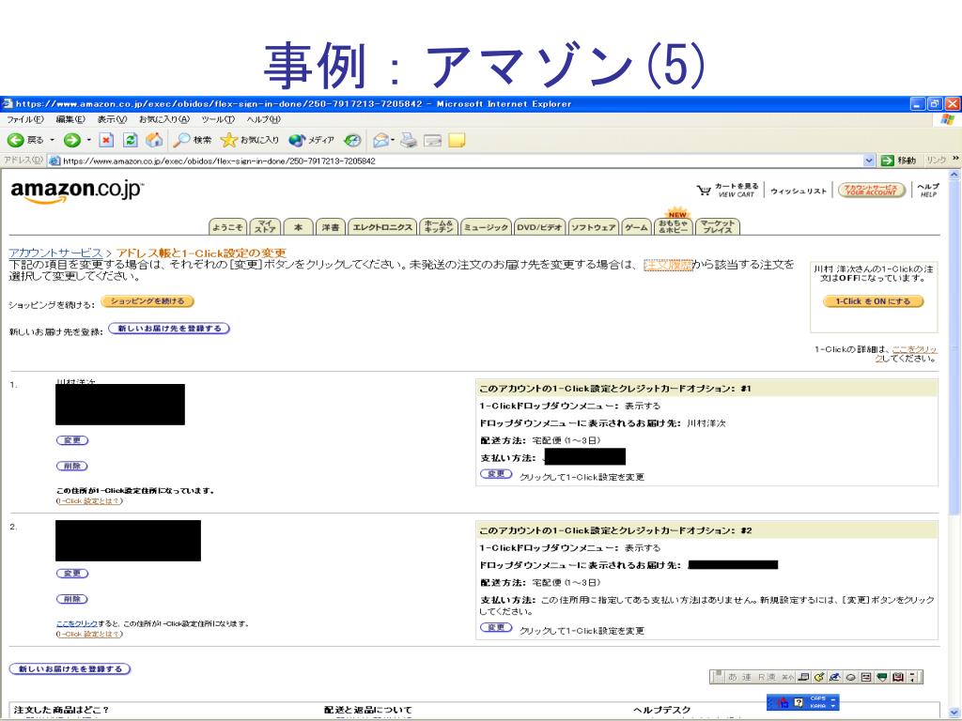Open the ヘルプ(H) menu
This screenshot has height=721, width=962.
263,119
